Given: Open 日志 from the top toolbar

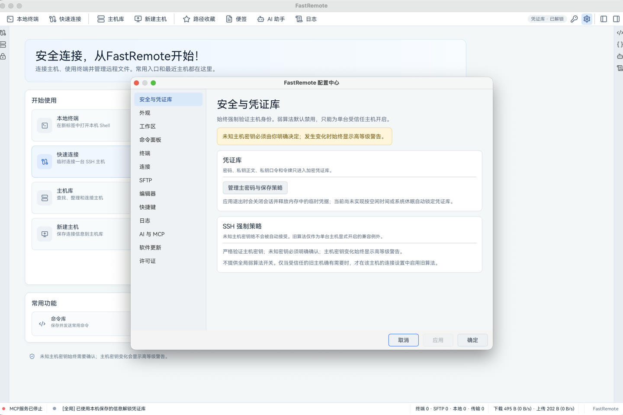Looking at the screenshot, I should point(306,19).
